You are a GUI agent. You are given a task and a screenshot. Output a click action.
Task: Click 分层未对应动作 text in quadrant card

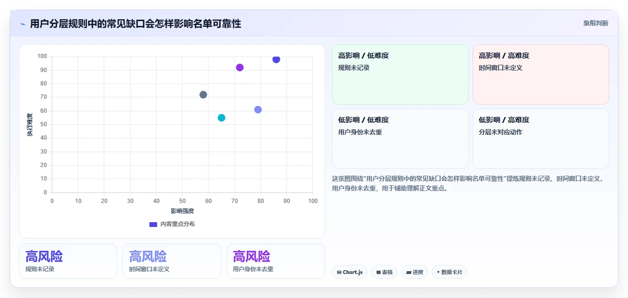(500, 132)
